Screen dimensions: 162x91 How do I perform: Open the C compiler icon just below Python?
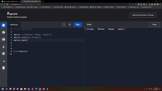point(4,32)
